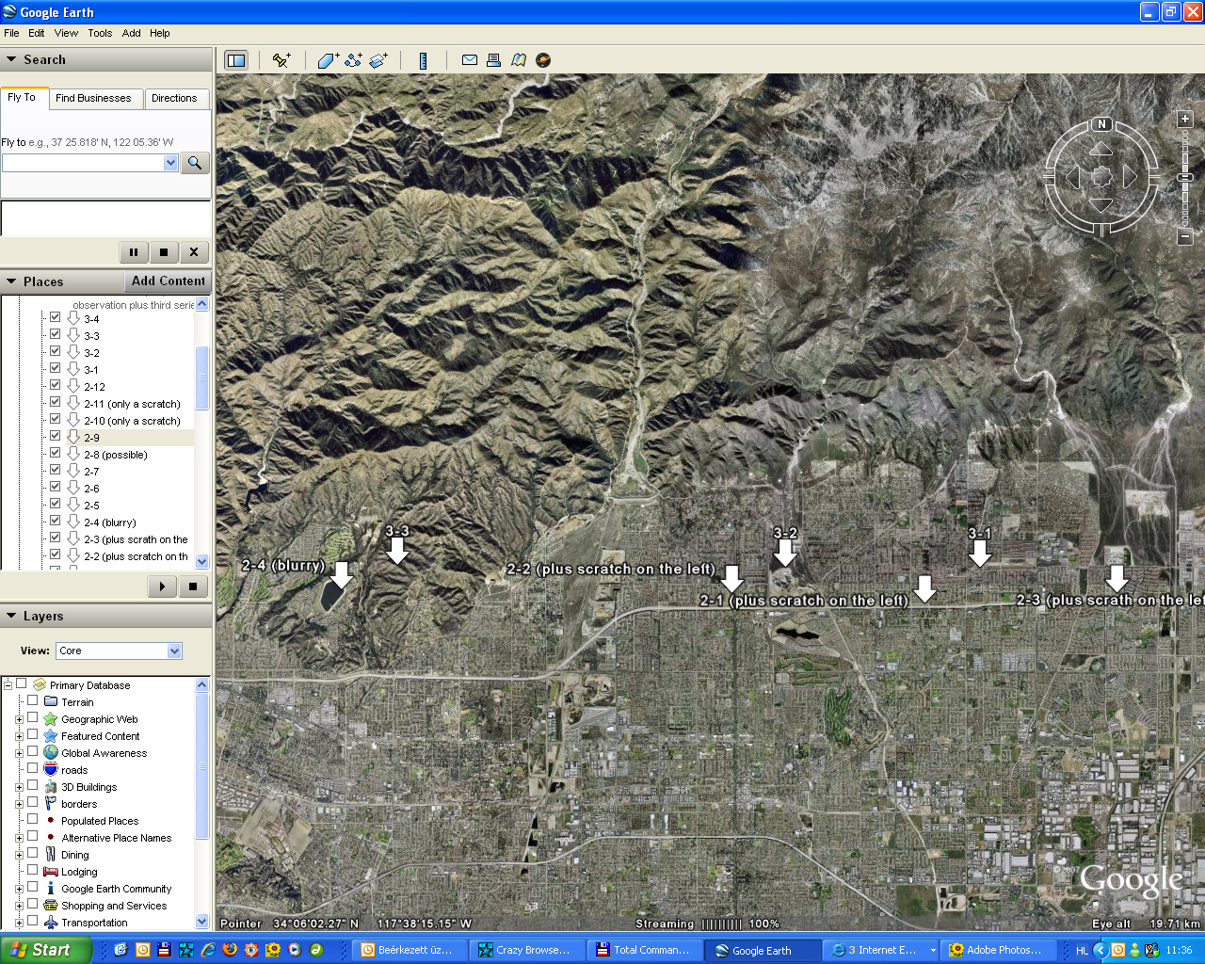Click the pan down arrow on compass

tap(1101, 204)
